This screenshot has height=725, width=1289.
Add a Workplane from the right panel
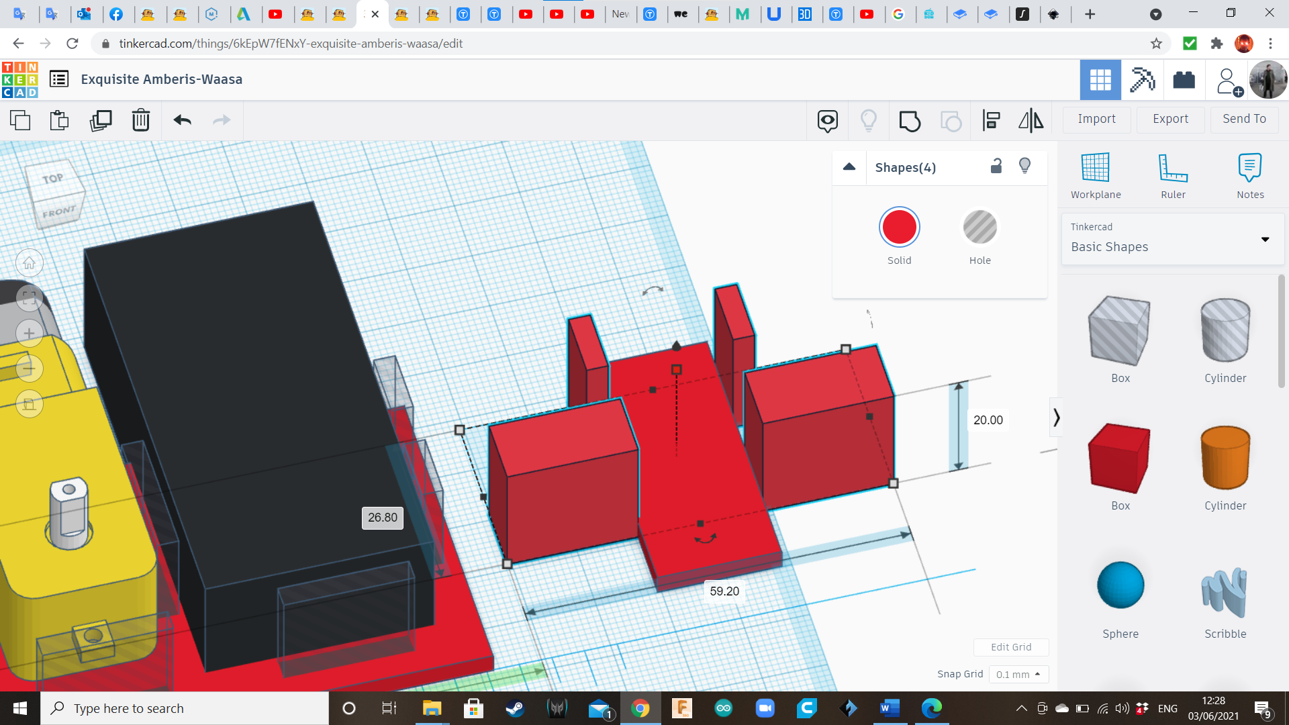1095,175
